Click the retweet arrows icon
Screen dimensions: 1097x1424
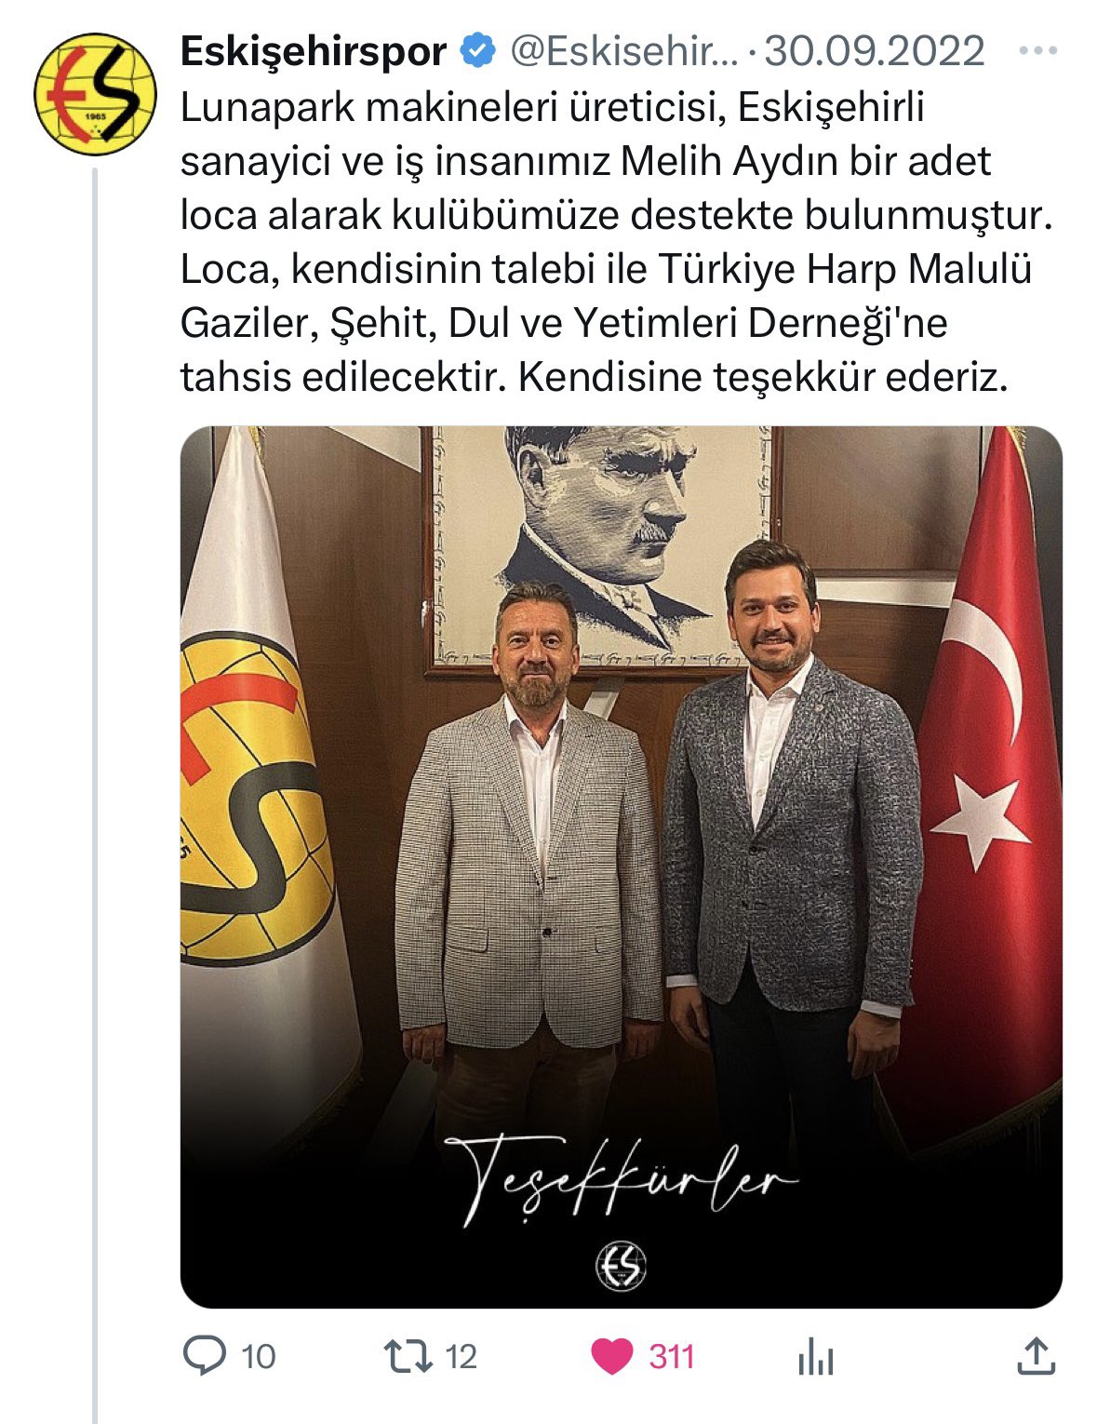pyautogui.click(x=409, y=1356)
